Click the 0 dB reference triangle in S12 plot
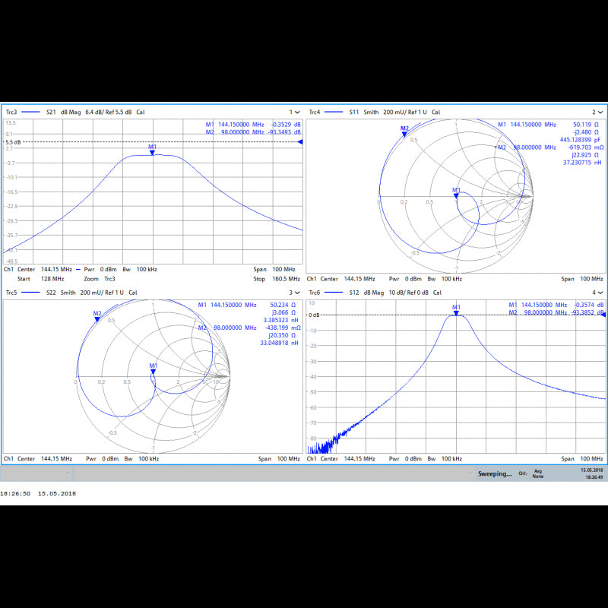The height and width of the screenshot is (608, 608). pyautogui.click(x=603, y=315)
